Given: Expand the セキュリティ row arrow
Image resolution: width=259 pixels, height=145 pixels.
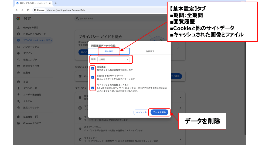Looking at the screenshot, I should tap(180, 139).
